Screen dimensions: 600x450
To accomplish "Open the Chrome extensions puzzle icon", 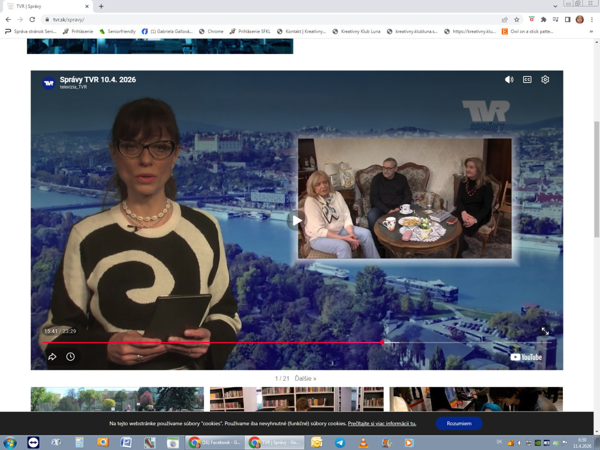I will point(543,20).
